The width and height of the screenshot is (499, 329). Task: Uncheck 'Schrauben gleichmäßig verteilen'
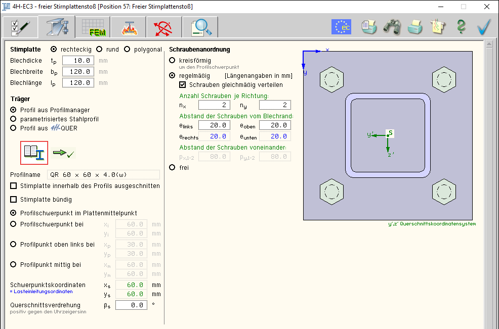pyautogui.click(x=183, y=85)
